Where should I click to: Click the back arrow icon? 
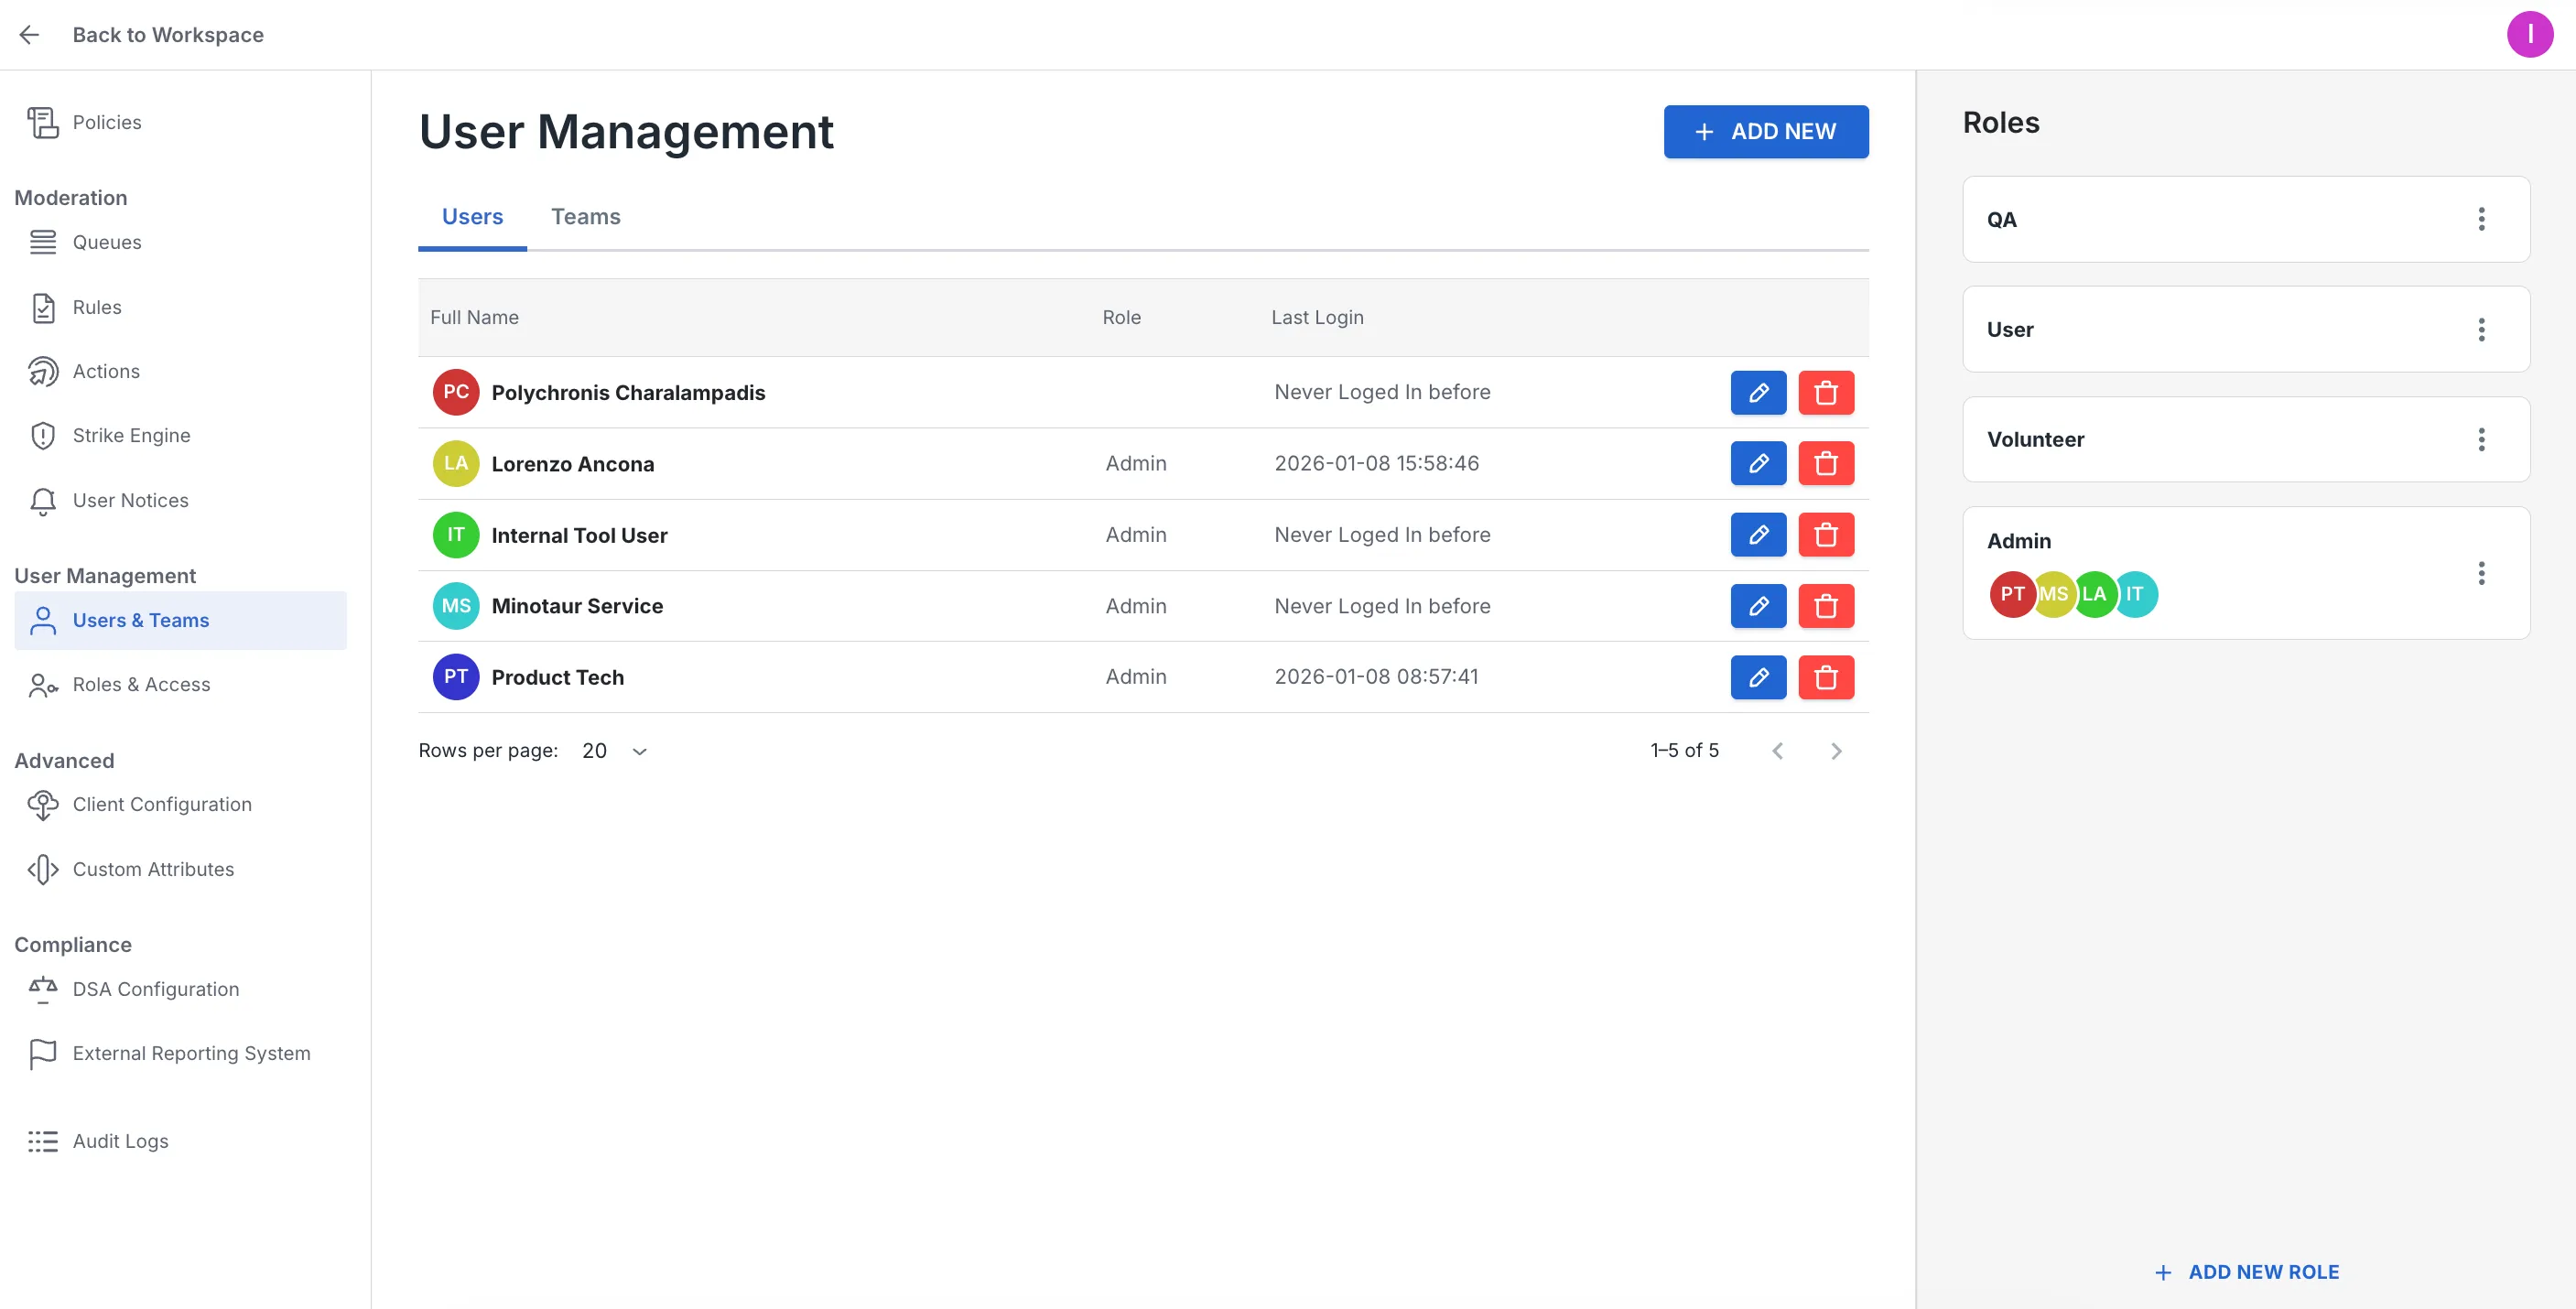tap(29, 35)
